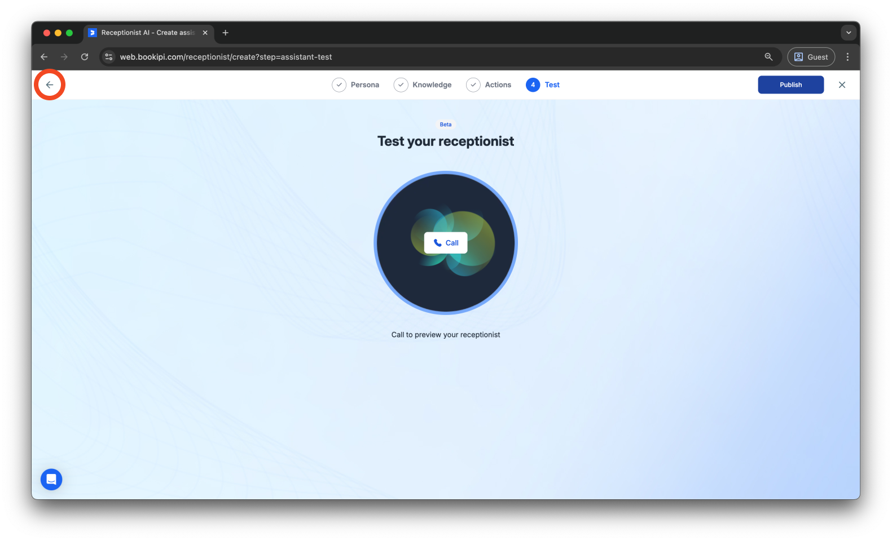Expand the tab search dropdown
The image size is (892, 541).
click(849, 33)
